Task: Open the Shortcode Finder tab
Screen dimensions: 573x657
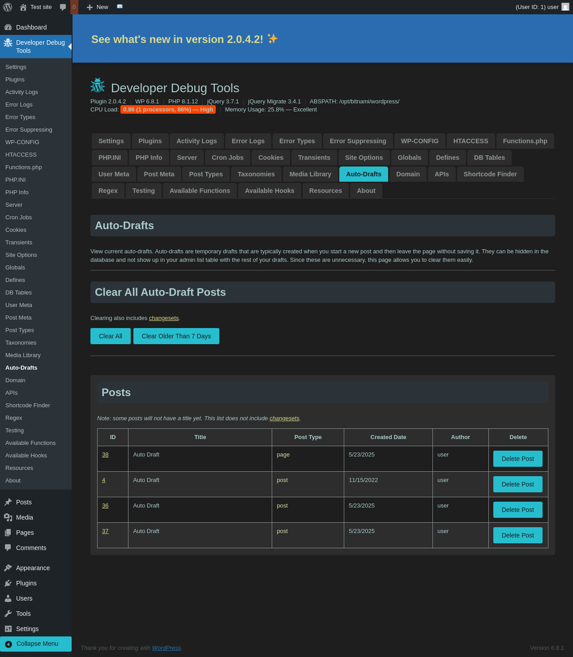Action: click(490, 174)
